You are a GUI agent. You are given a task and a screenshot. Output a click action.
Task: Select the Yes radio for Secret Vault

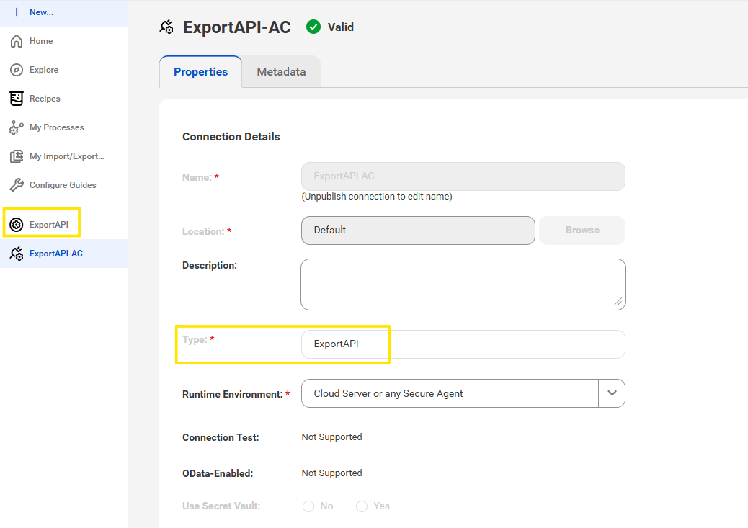pos(362,506)
